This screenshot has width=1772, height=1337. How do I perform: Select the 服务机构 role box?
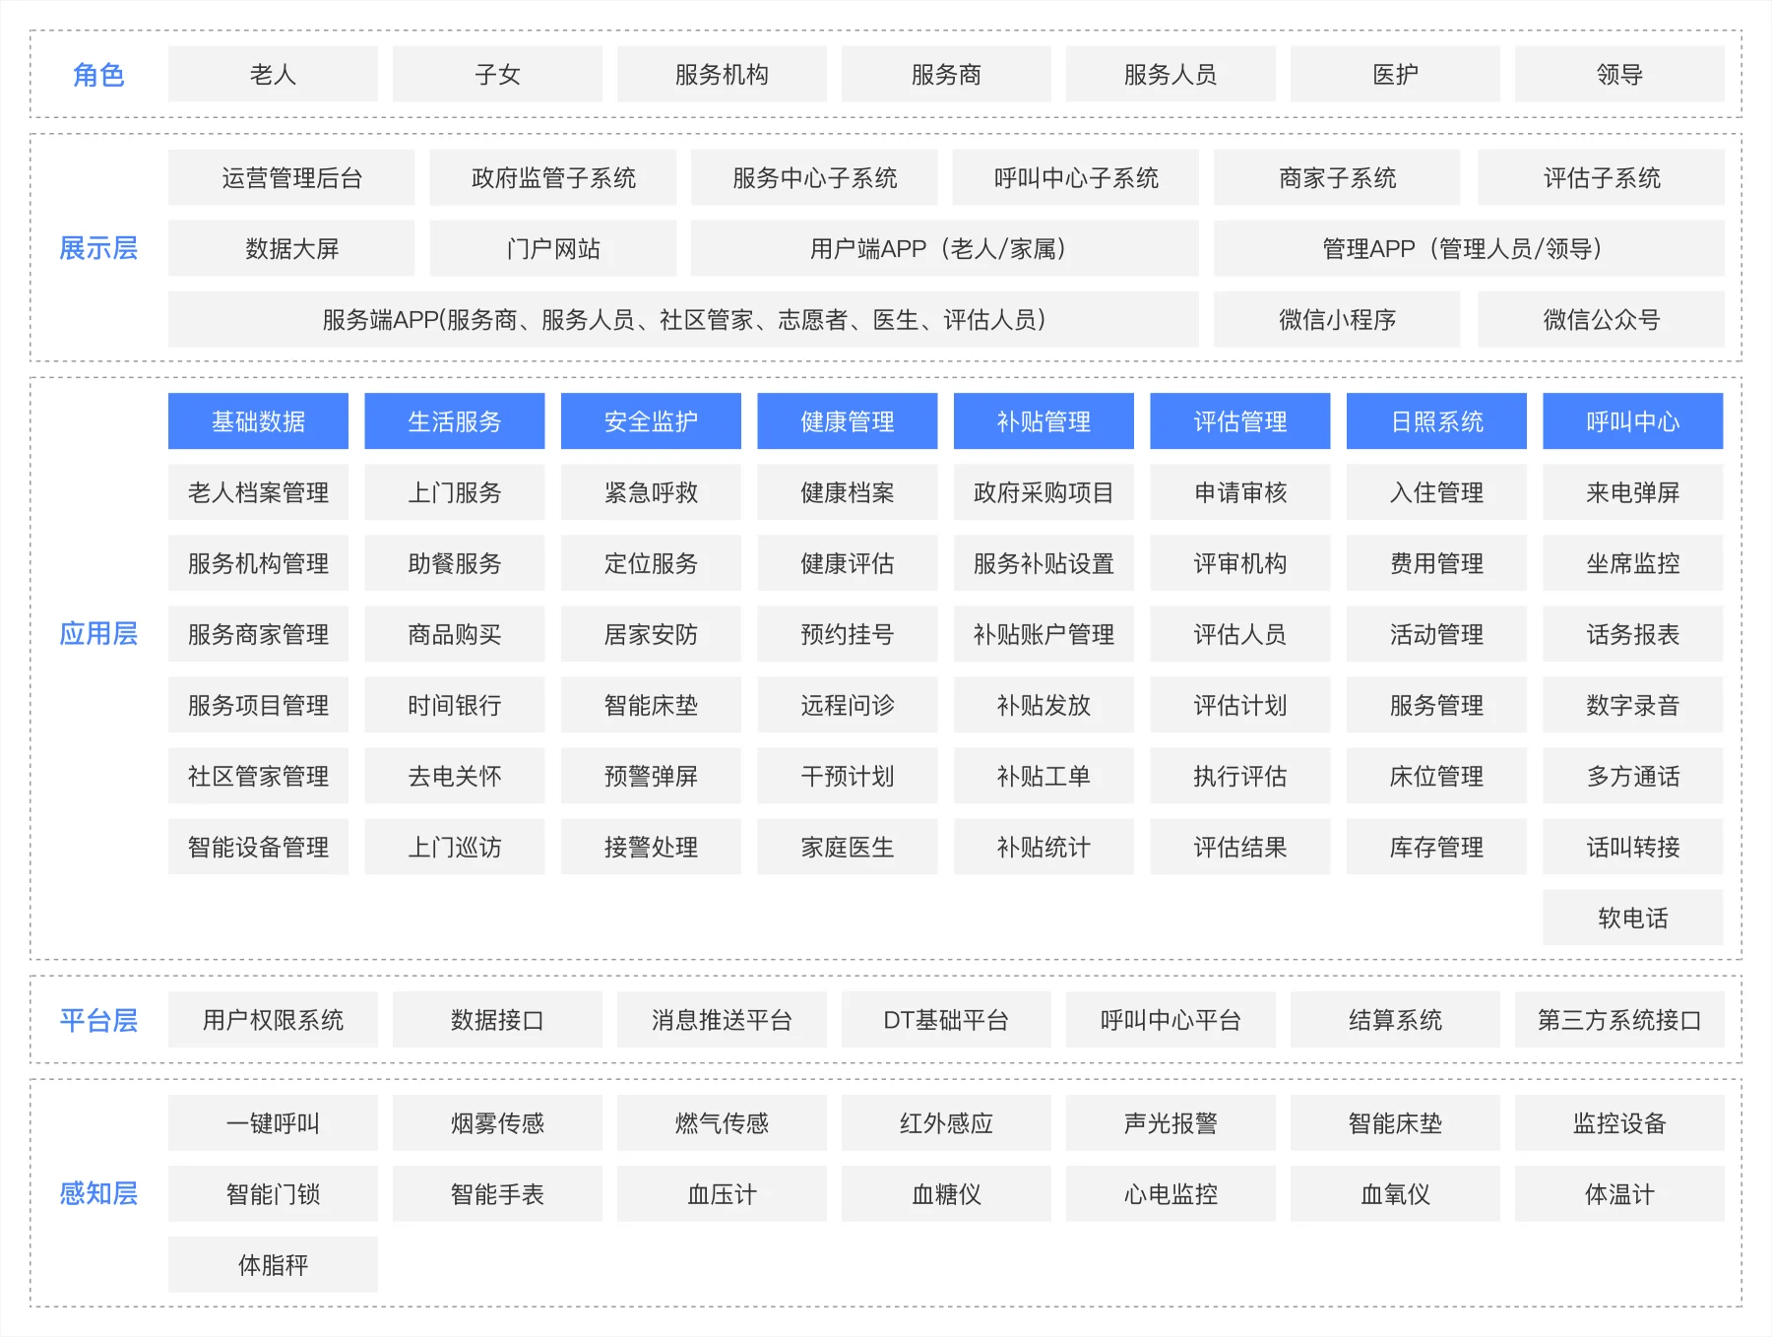pyautogui.click(x=722, y=74)
